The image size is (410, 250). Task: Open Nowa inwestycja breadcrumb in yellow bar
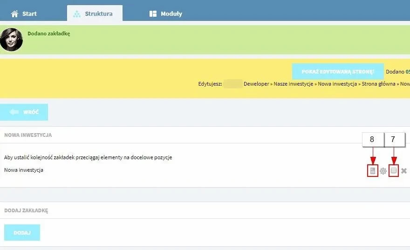click(x=337, y=84)
